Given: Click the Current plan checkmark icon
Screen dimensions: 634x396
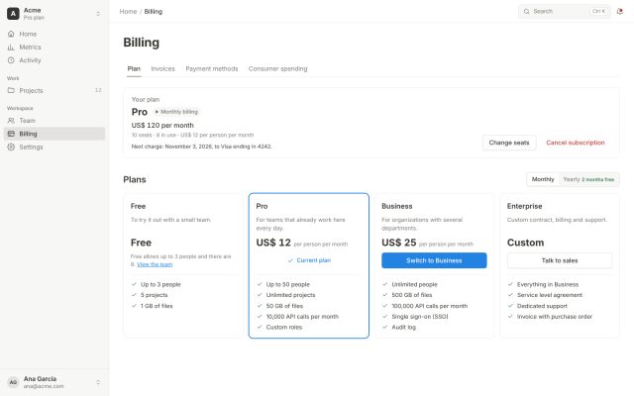Looking at the screenshot, I should point(290,260).
